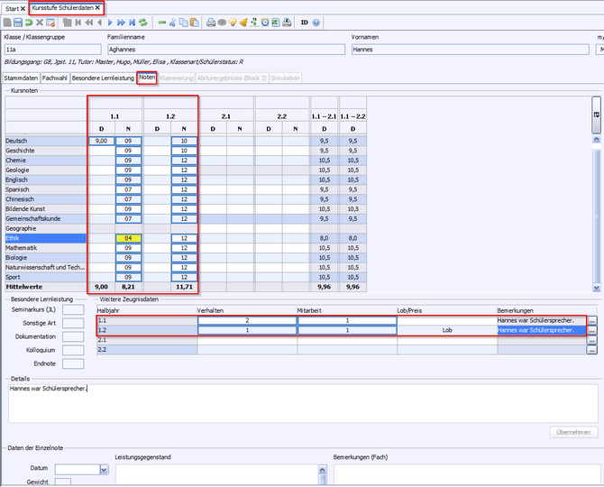
Task: Close the Kursstufe Schülerdaten tab
Action: click(97, 7)
